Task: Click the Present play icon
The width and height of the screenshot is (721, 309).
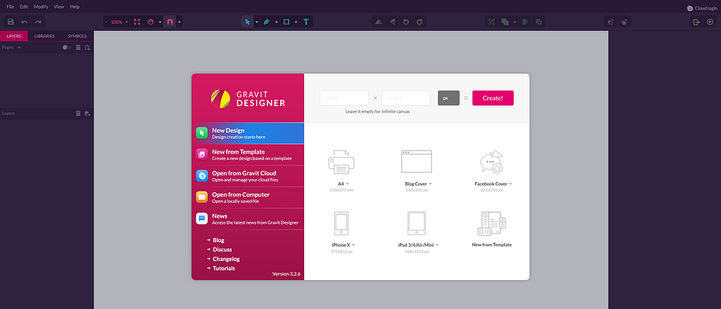Action: 710,22
